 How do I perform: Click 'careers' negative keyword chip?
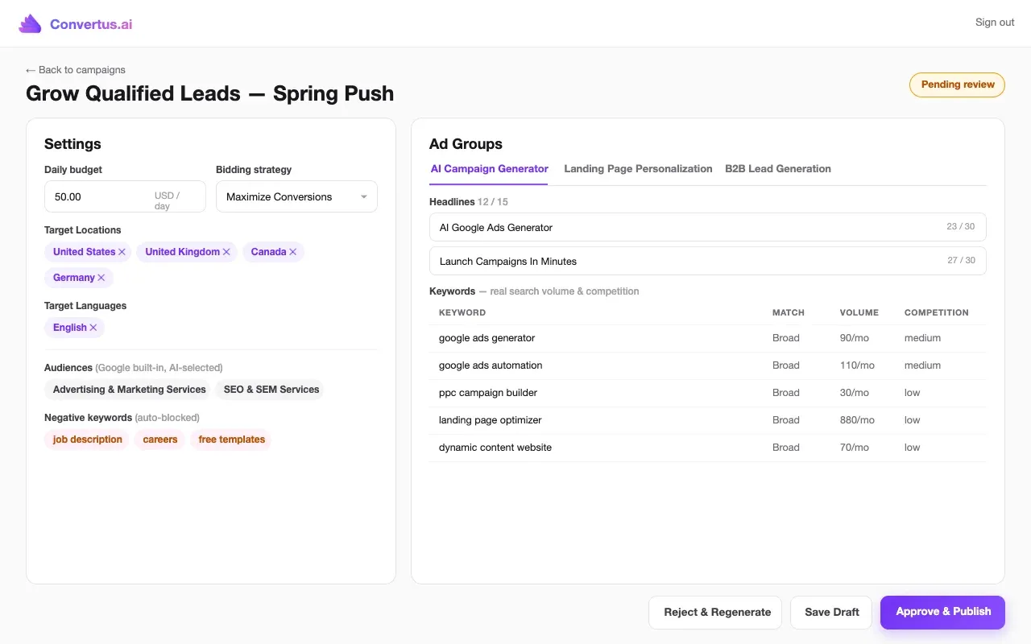[x=160, y=440]
